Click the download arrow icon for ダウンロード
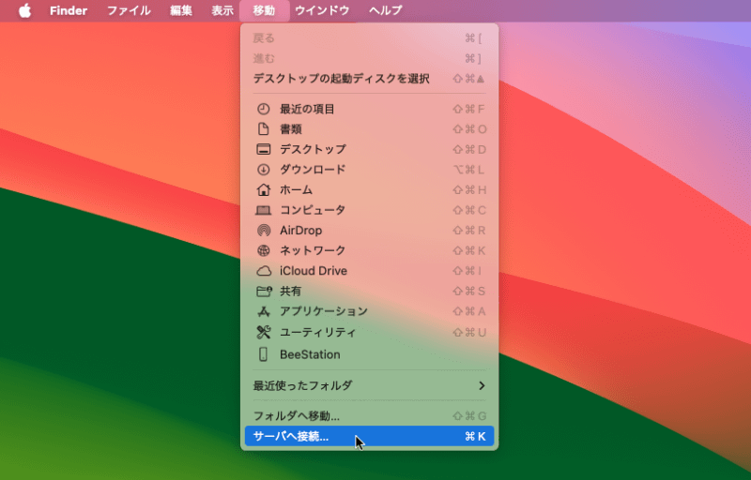Viewport: 751px width, 480px height. pyautogui.click(x=264, y=170)
